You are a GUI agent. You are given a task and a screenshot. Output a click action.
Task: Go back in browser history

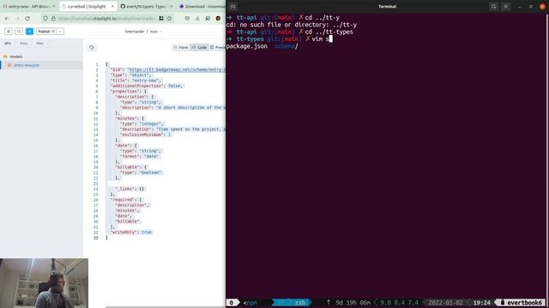(7, 18)
